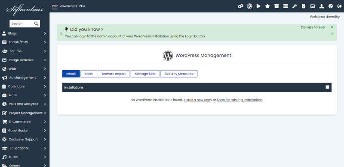The height and width of the screenshot is (167, 344).
Task: Click the wrench settings icon
Action: coord(295,6)
